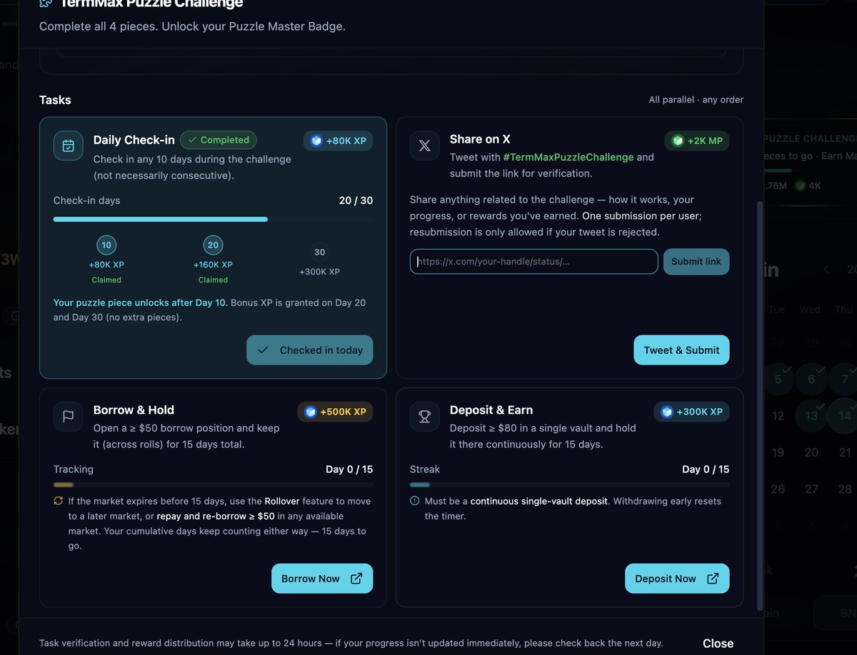
Task: Select day 20 in background calendar
Action: pos(811,452)
